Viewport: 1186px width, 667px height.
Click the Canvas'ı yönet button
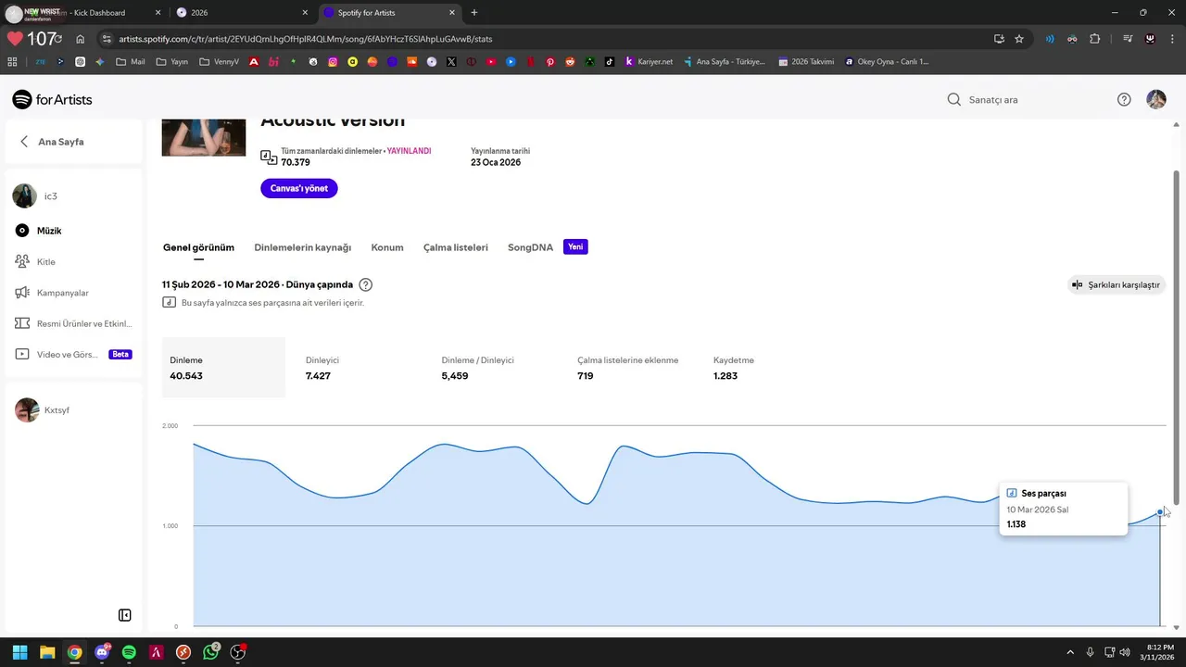click(298, 188)
